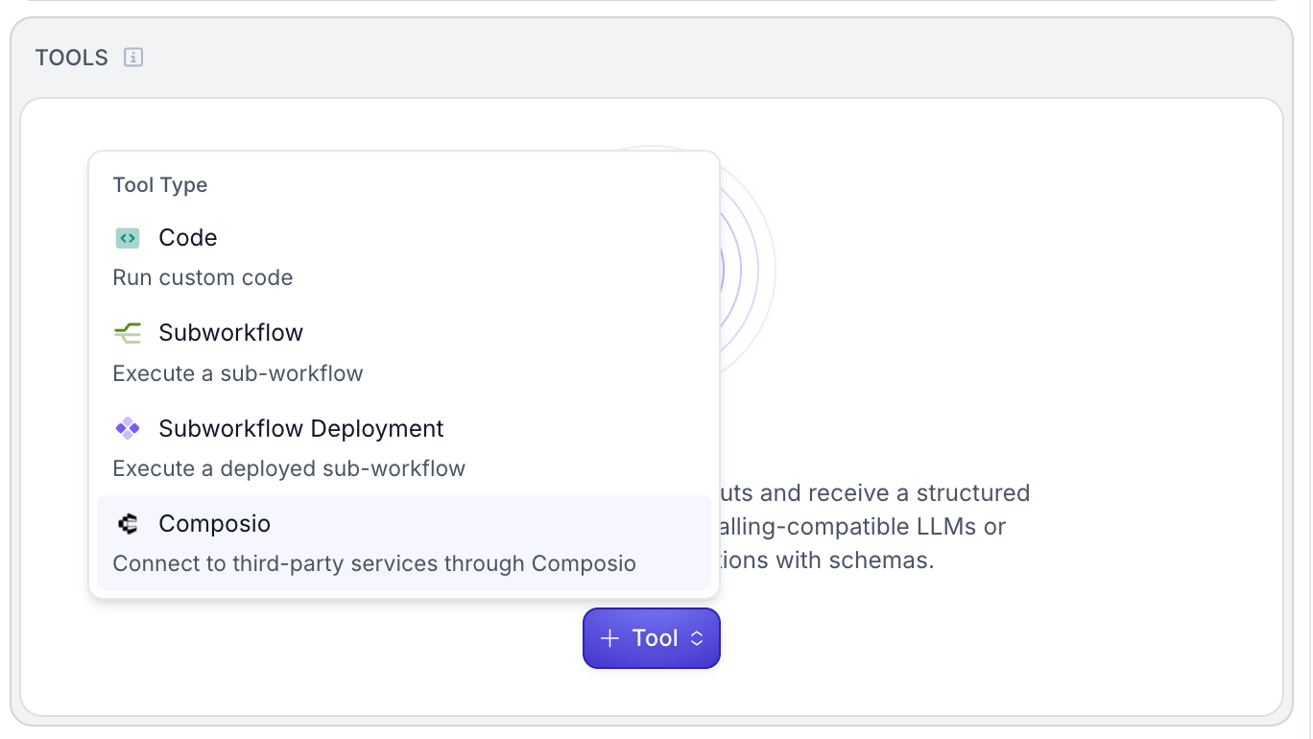
Task: Click the Tool Type menu header
Action: pyautogui.click(x=160, y=185)
